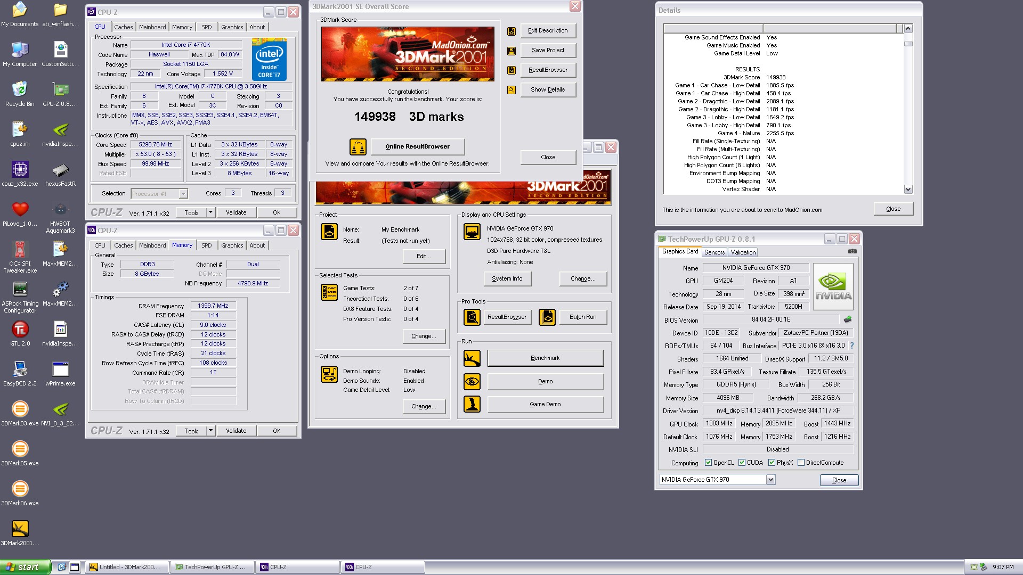1023x575 pixels.
Task: Toggle the DirectCompute checkbox in GPU-Z
Action: [801, 463]
